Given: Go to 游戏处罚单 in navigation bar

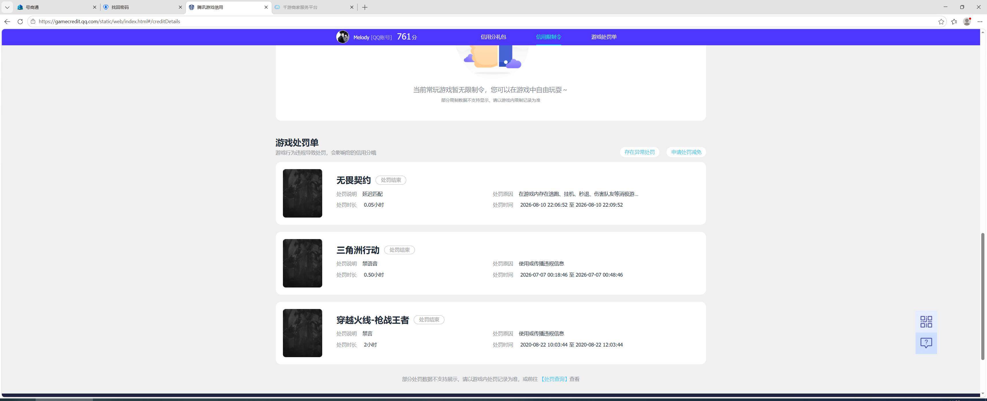Looking at the screenshot, I should tap(604, 37).
